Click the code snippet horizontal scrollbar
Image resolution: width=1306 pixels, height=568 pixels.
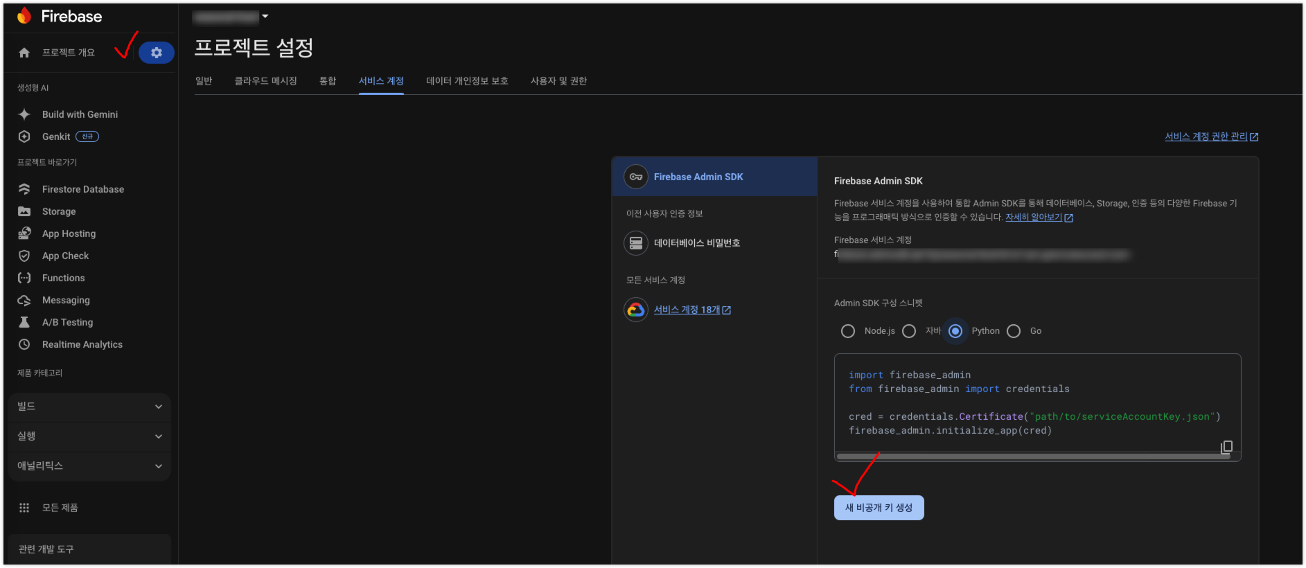click(1033, 456)
